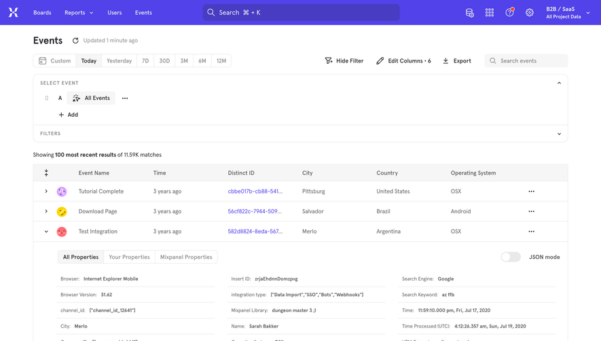The height and width of the screenshot is (341, 601).
Task: Select the Custom date range
Action: pyautogui.click(x=55, y=60)
